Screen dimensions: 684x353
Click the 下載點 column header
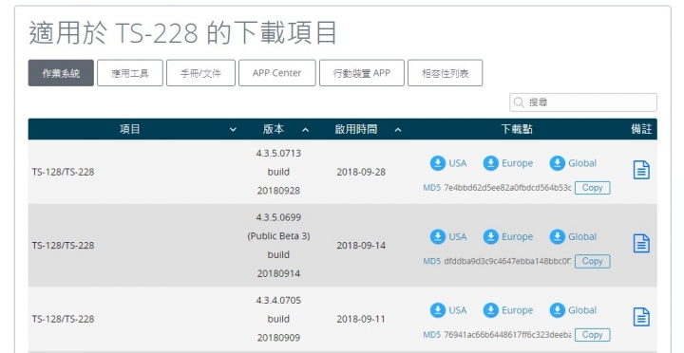(x=517, y=129)
